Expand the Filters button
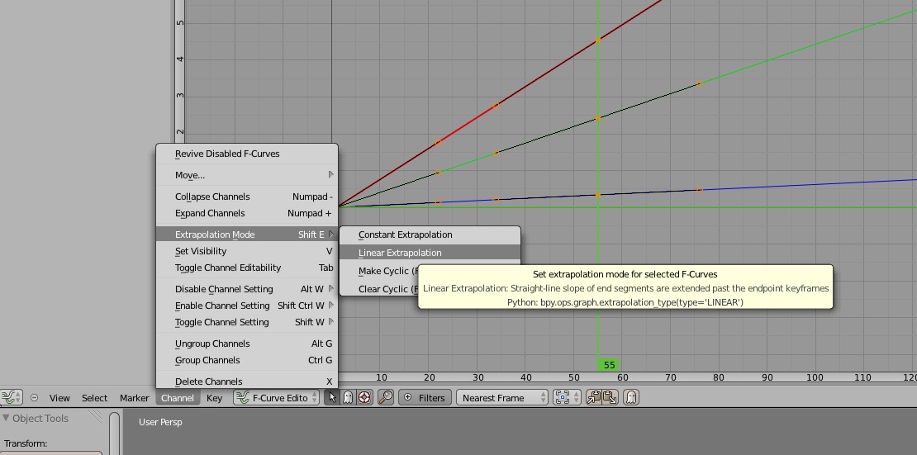The height and width of the screenshot is (455, 917). coord(425,398)
